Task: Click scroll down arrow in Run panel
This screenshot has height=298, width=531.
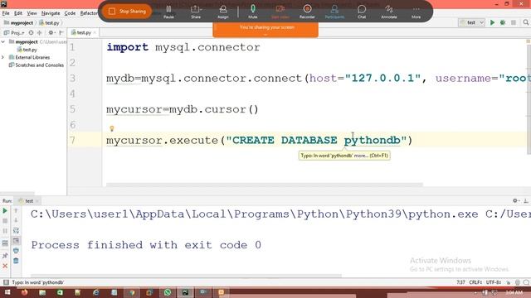Action: (16, 221)
